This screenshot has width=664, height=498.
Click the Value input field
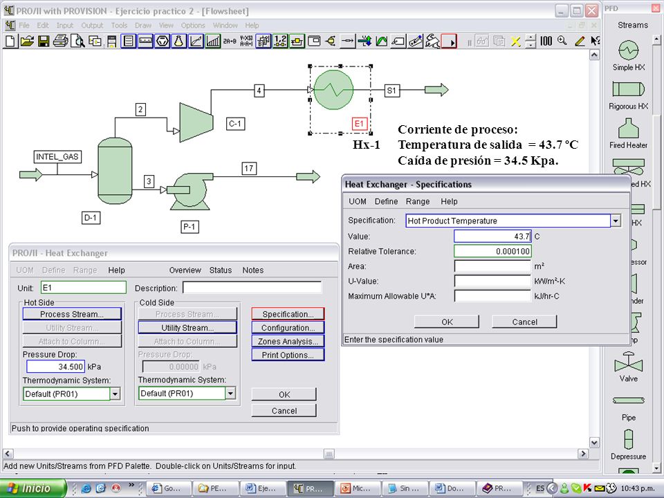pyautogui.click(x=492, y=237)
